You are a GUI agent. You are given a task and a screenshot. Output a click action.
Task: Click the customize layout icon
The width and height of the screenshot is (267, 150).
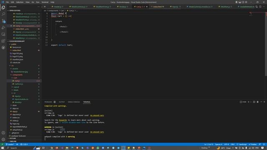point(246,2)
